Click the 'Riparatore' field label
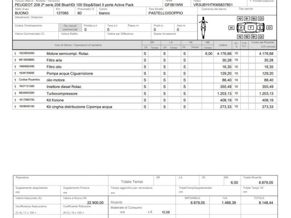This screenshot has width=291, height=218. [22, 177]
